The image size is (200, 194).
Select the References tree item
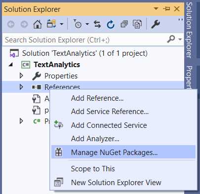pos(62,87)
